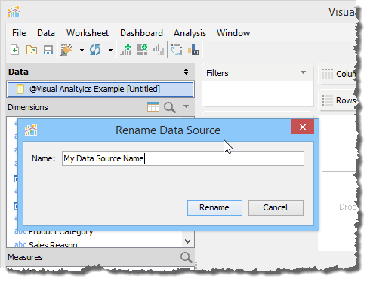370x282 pixels.
Task: Expand the Filters shelf dropdown arrow
Action: [x=303, y=72]
